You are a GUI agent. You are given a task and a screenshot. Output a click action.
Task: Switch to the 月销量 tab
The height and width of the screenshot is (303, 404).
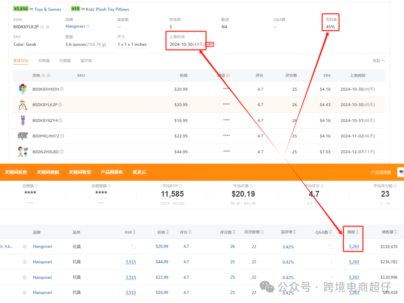coord(44,61)
